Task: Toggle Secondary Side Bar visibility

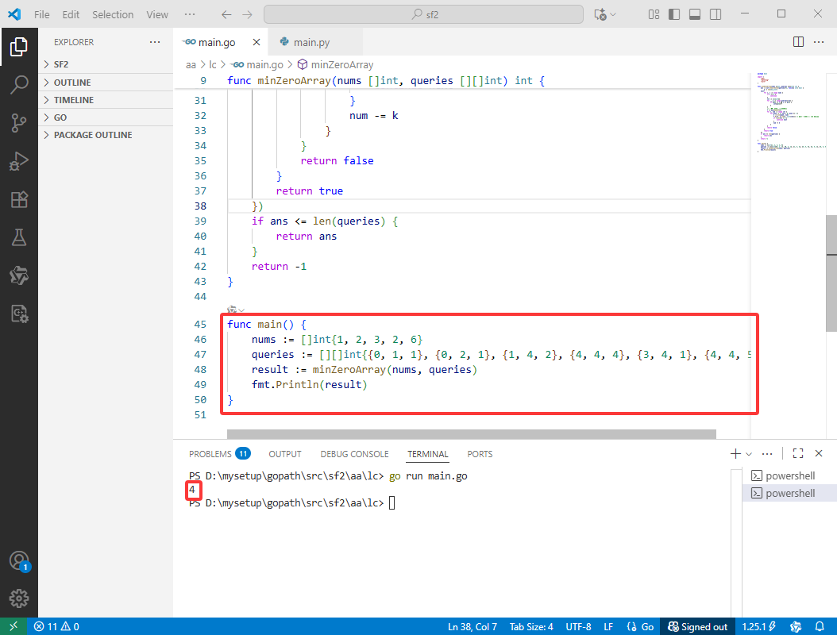Action: [x=715, y=14]
